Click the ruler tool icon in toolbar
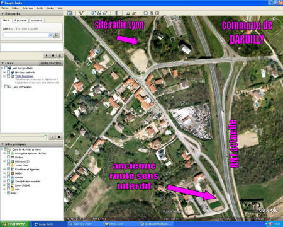This screenshot has width=283, height=227. pos(116,13)
